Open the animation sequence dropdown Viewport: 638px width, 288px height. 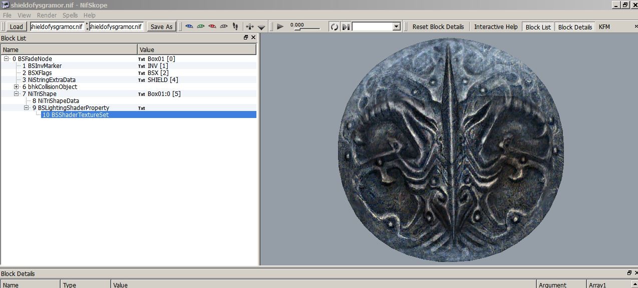(397, 26)
